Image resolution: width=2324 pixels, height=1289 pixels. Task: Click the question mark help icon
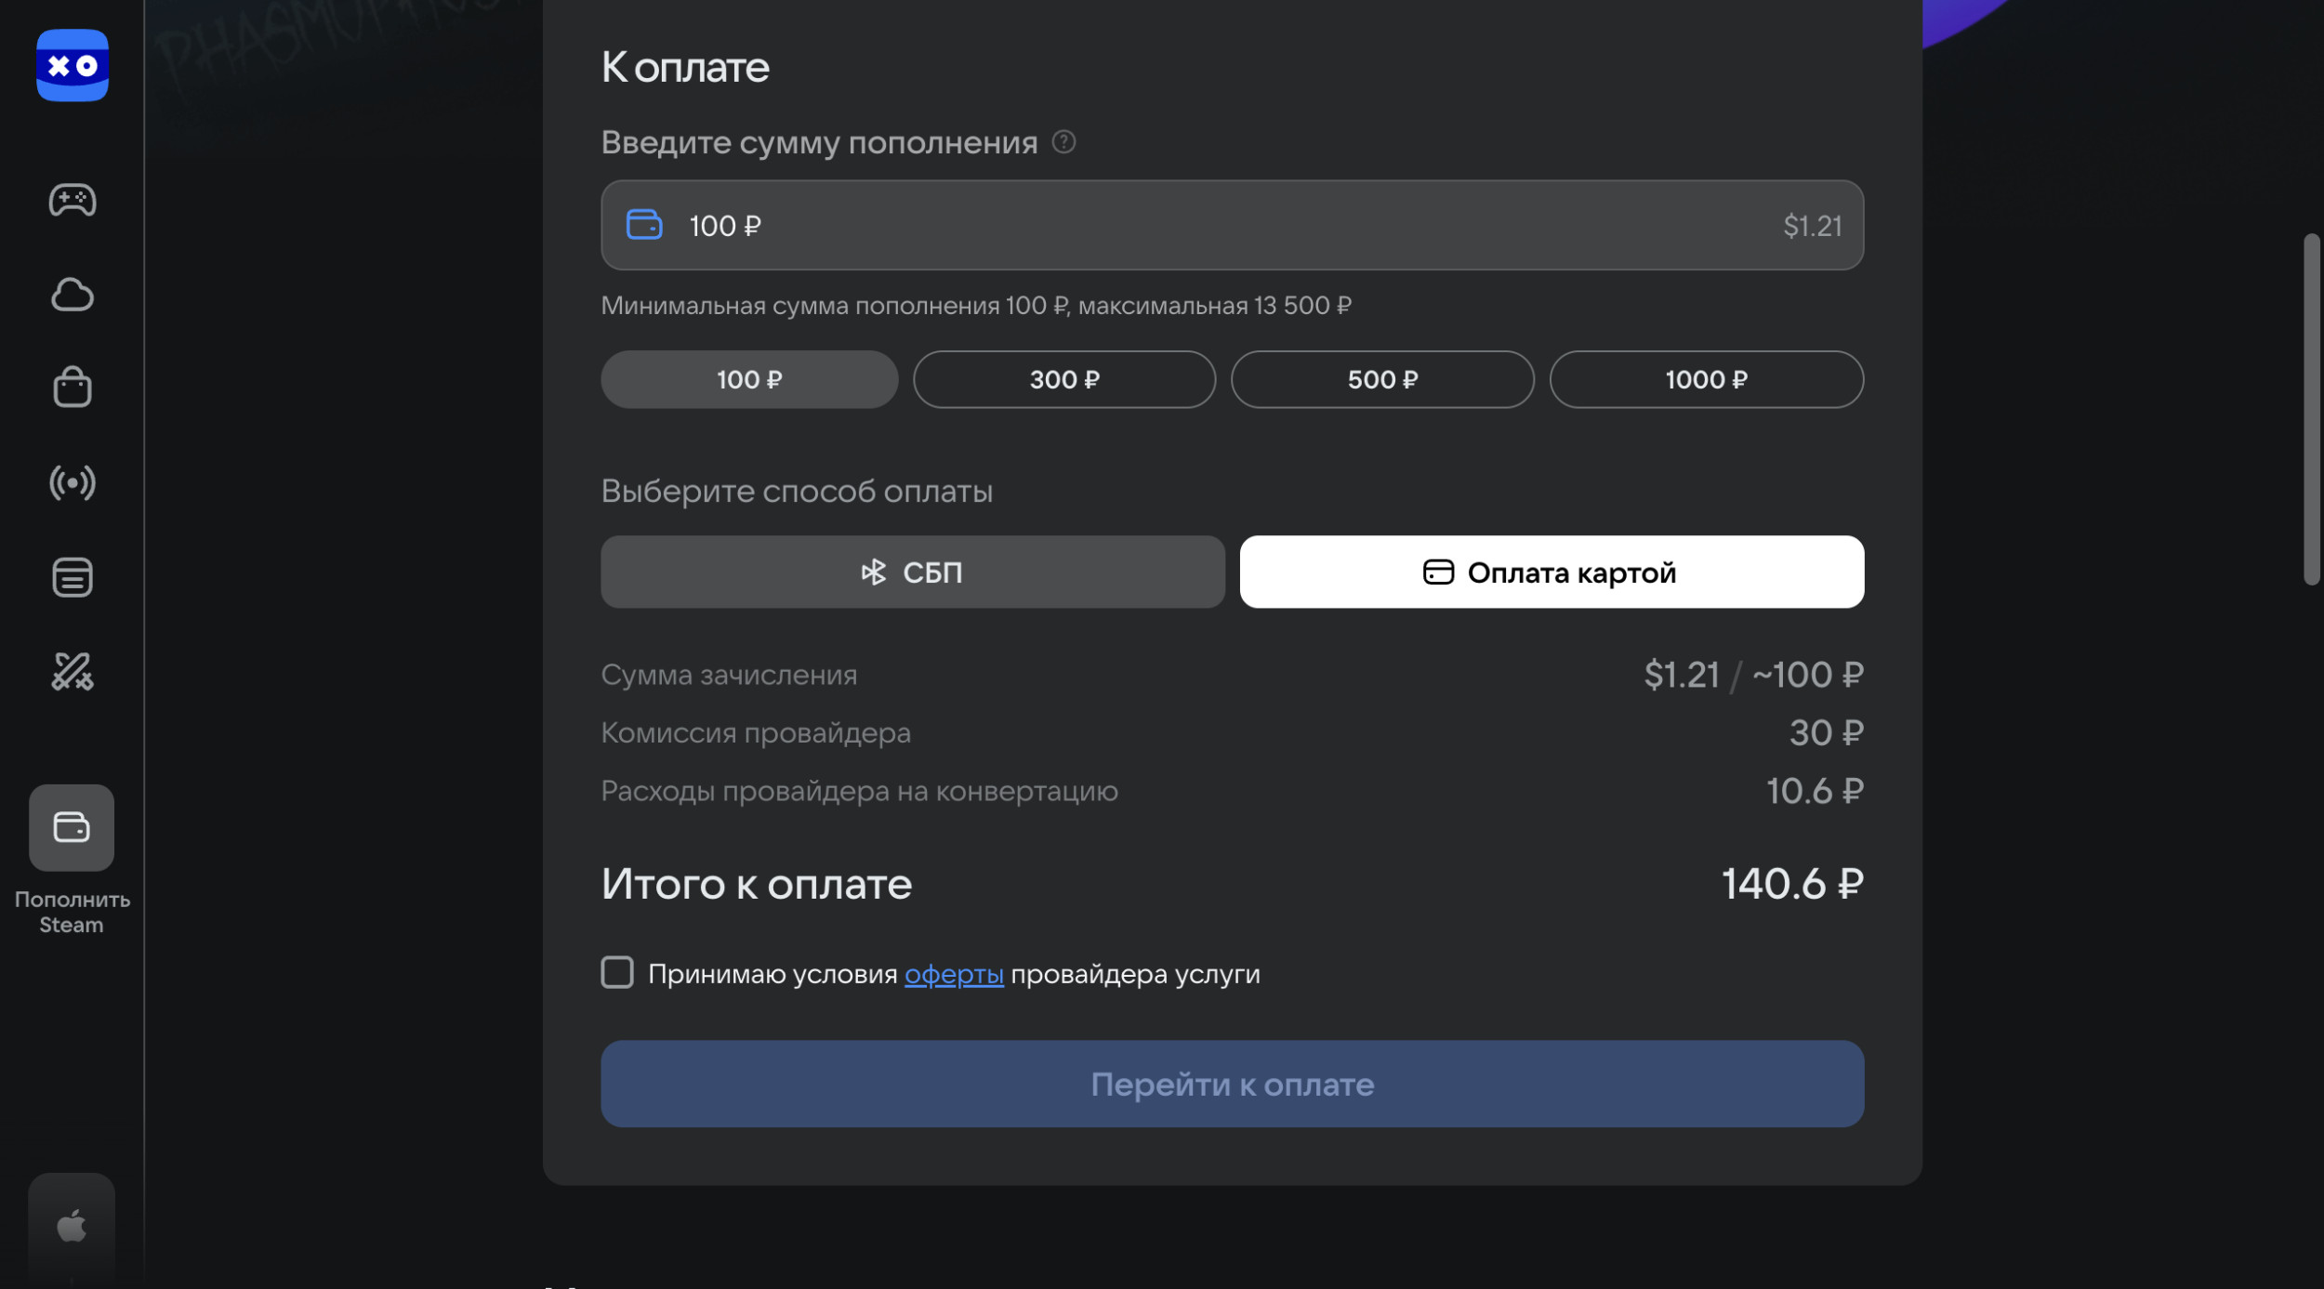[x=1063, y=142]
